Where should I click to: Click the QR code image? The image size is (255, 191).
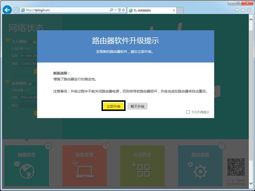tap(236, 167)
